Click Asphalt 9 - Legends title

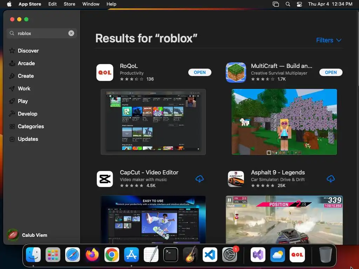tap(278, 172)
